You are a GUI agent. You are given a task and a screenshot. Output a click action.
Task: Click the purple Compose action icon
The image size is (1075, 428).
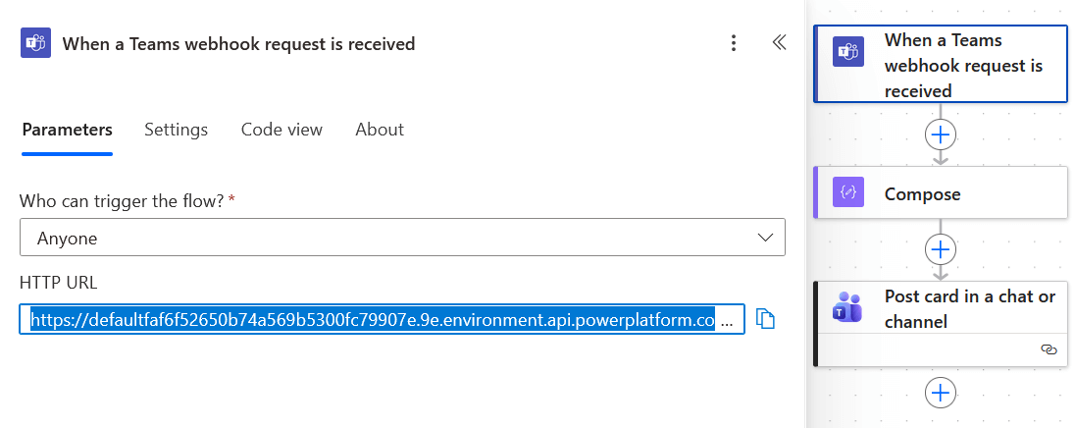tap(847, 193)
